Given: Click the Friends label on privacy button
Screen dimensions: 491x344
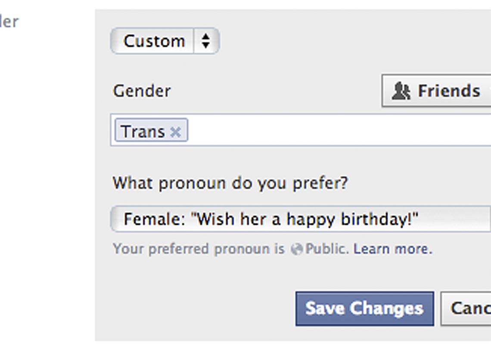Looking at the screenshot, I should (449, 91).
